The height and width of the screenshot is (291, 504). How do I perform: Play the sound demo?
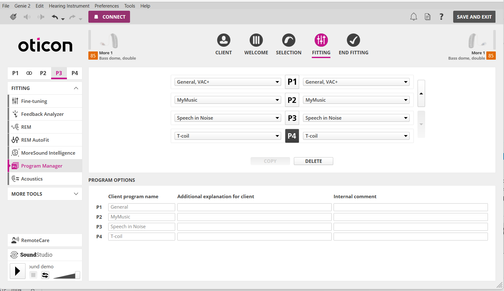(x=18, y=271)
